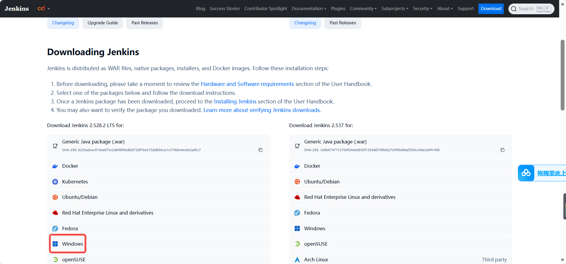Click the Red Hat icon under LTS
The image size is (566, 264).
[55, 213]
